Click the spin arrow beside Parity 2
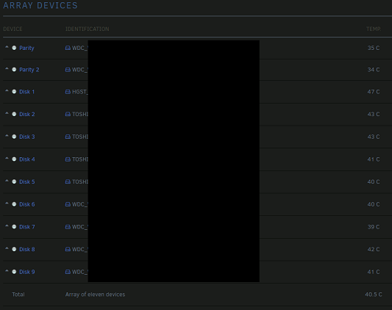The height and width of the screenshot is (310, 392). [7, 68]
